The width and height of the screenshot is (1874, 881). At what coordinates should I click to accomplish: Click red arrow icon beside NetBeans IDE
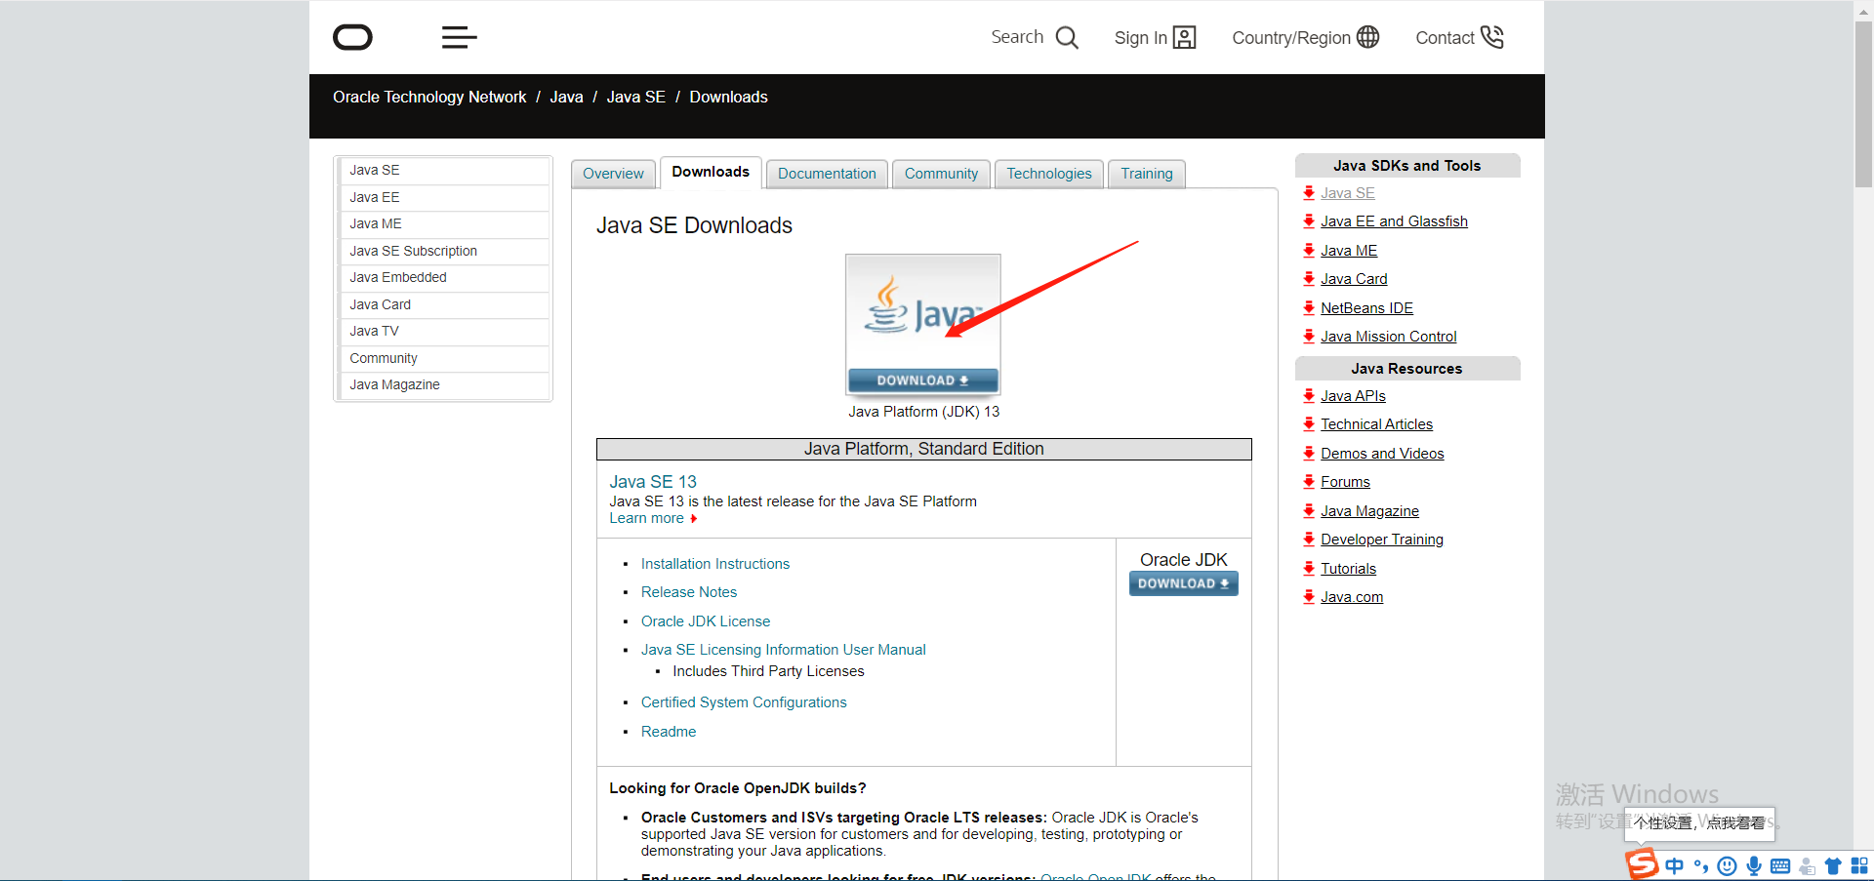tap(1309, 308)
